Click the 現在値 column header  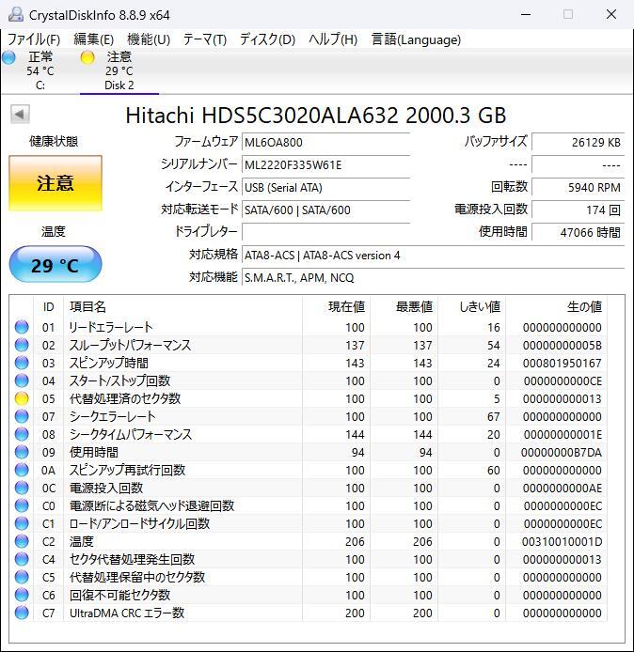[x=337, y=306]
